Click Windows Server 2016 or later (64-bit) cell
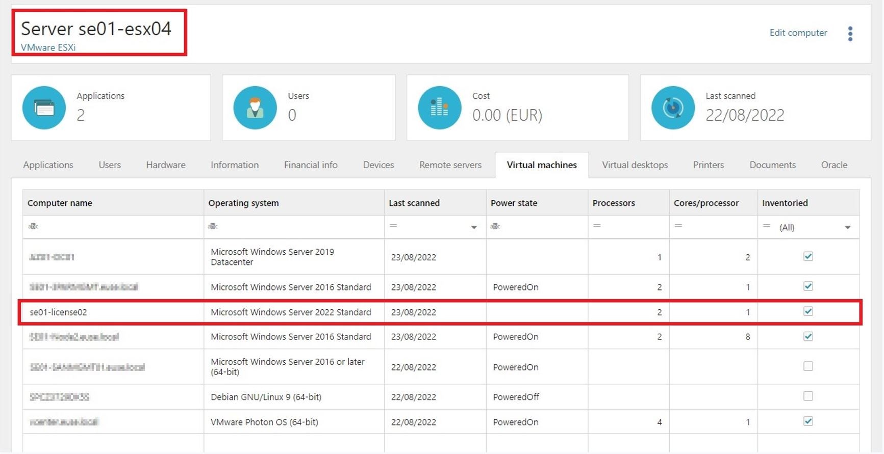884x454 pixels. pyautogui.click(x=288, y=367)
